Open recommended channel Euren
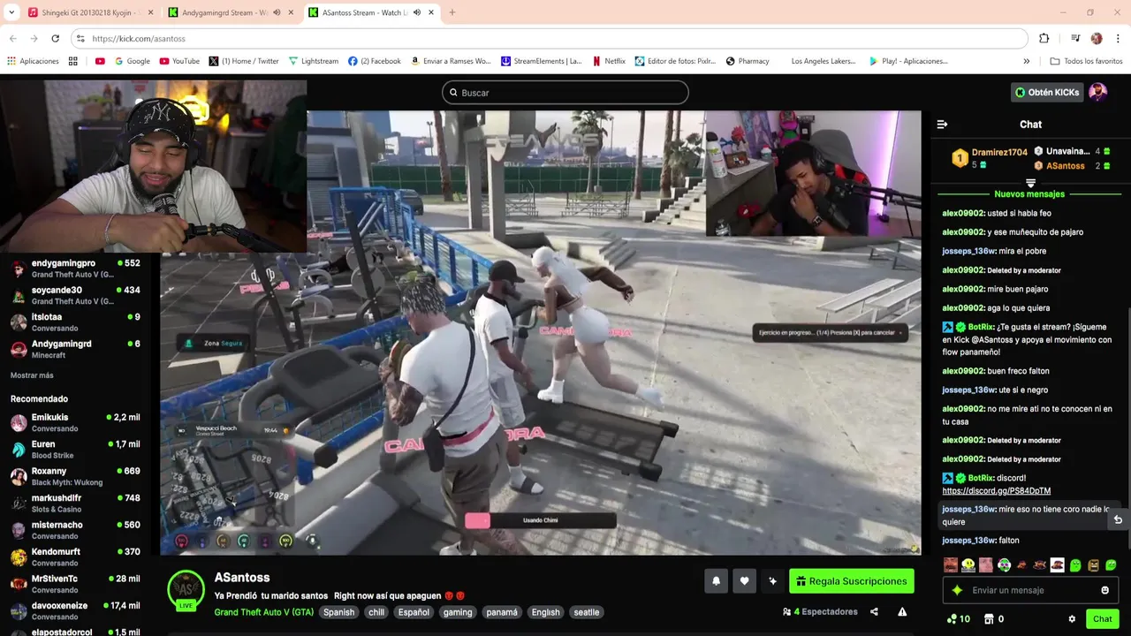Viewport: 1131px width, 636px height. click(x=75, y=450)
